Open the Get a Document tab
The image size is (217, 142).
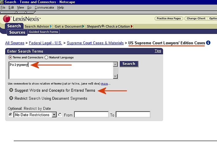coord(69,26)
